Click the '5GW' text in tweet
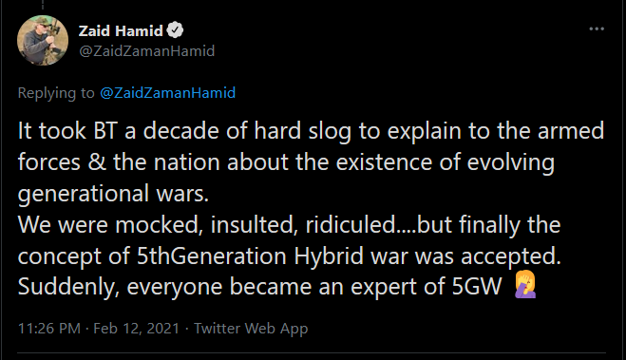 [x=477, y=287]
